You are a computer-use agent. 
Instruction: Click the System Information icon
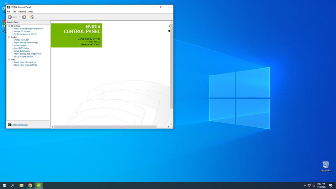coord(9,125)
